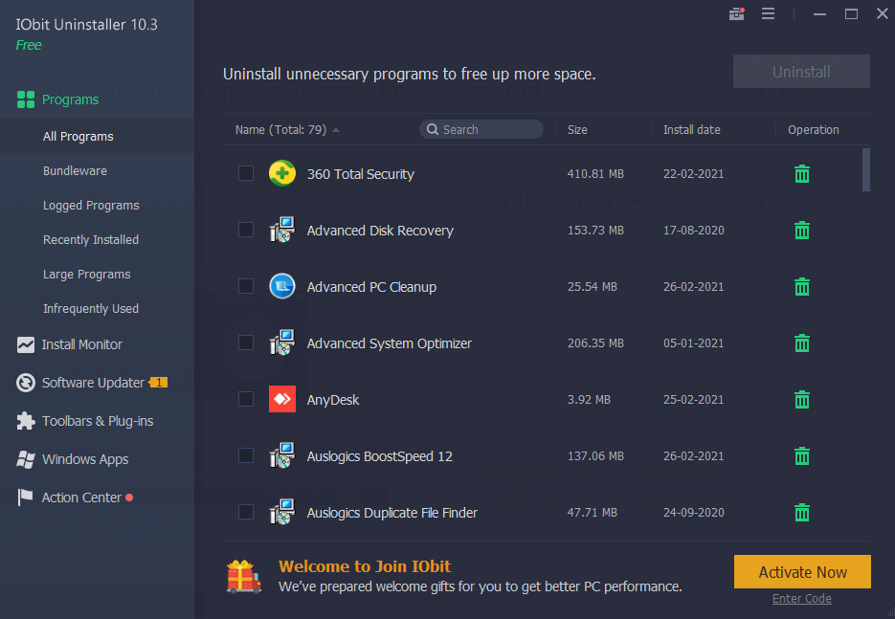The width and height of the screenshot is (895, 619).
Task: Click the Activate Now button
Action: [801, 571]
